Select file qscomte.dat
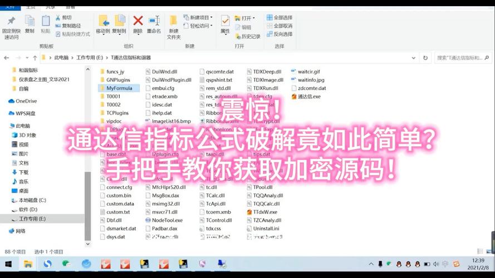The image size is (495, 278). pyautogui.click(x=217, y=72)
